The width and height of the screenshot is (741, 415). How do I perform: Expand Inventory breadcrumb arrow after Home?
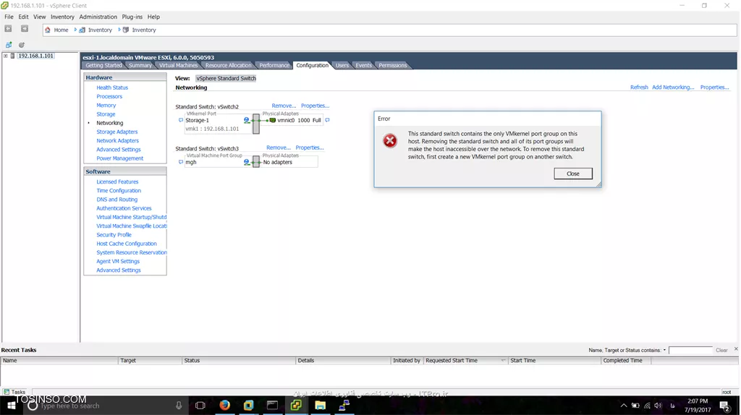pos(75,30)
